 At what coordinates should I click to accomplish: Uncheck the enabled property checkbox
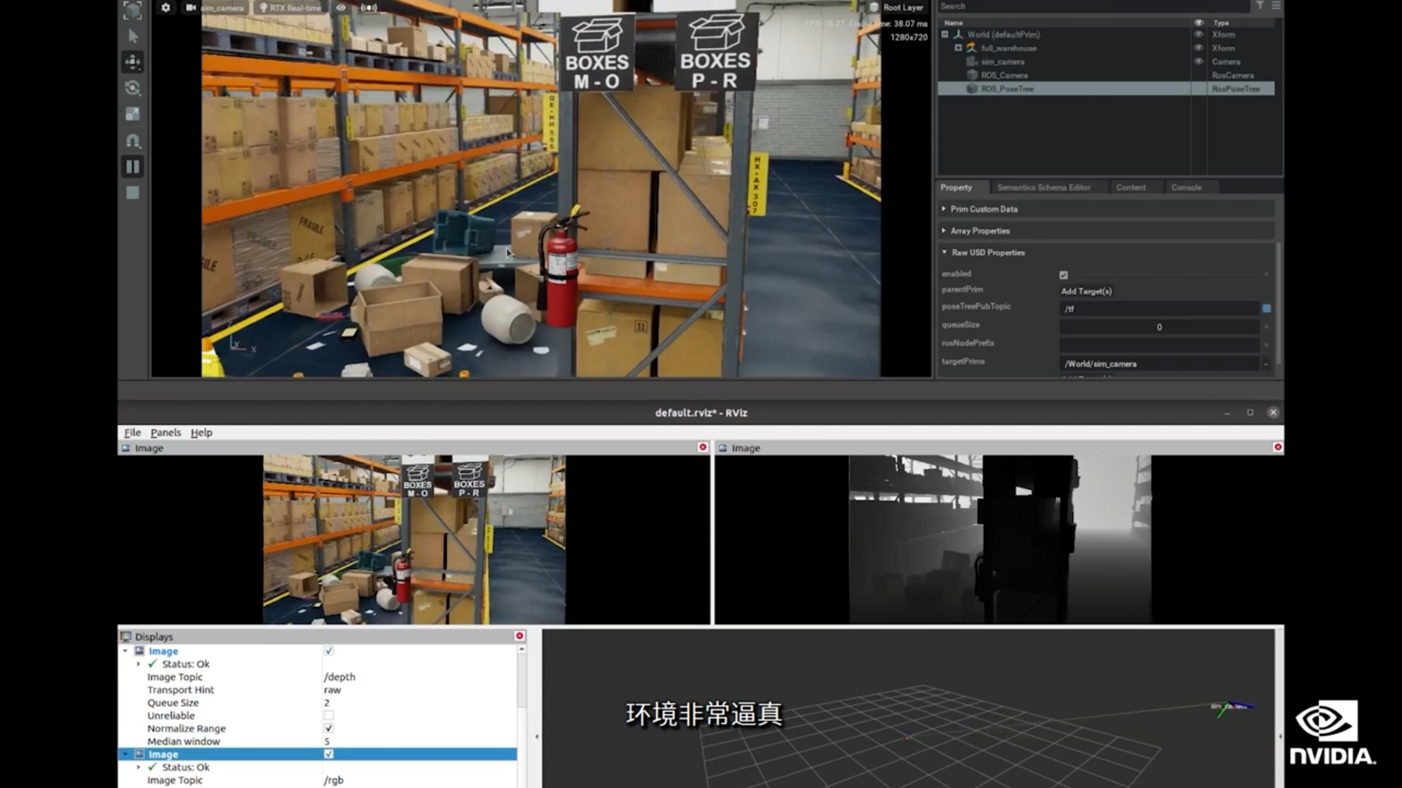click(x=1064, y=275)
